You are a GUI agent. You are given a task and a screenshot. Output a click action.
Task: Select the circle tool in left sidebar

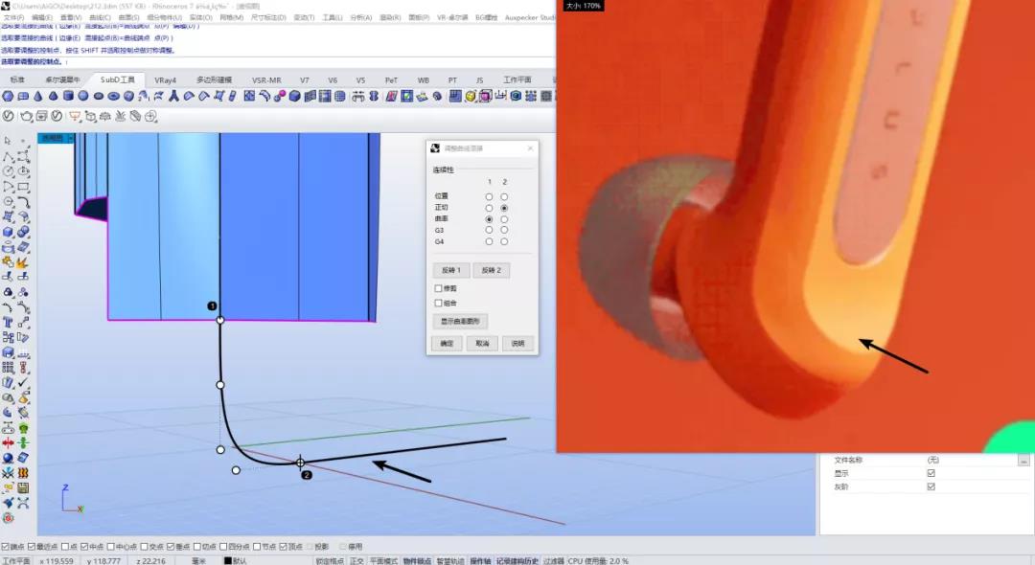point(8,171)
